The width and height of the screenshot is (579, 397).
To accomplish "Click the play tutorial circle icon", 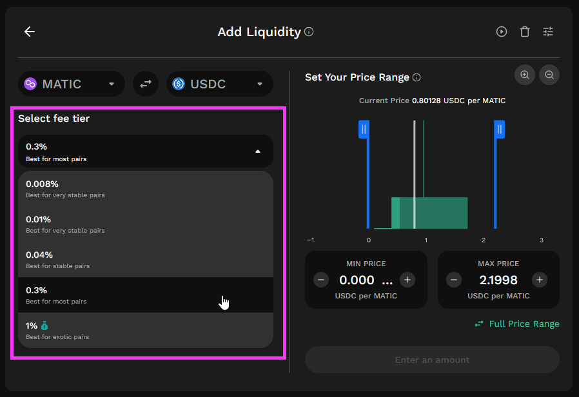I will pyautogui.click(x=502, y=32).
